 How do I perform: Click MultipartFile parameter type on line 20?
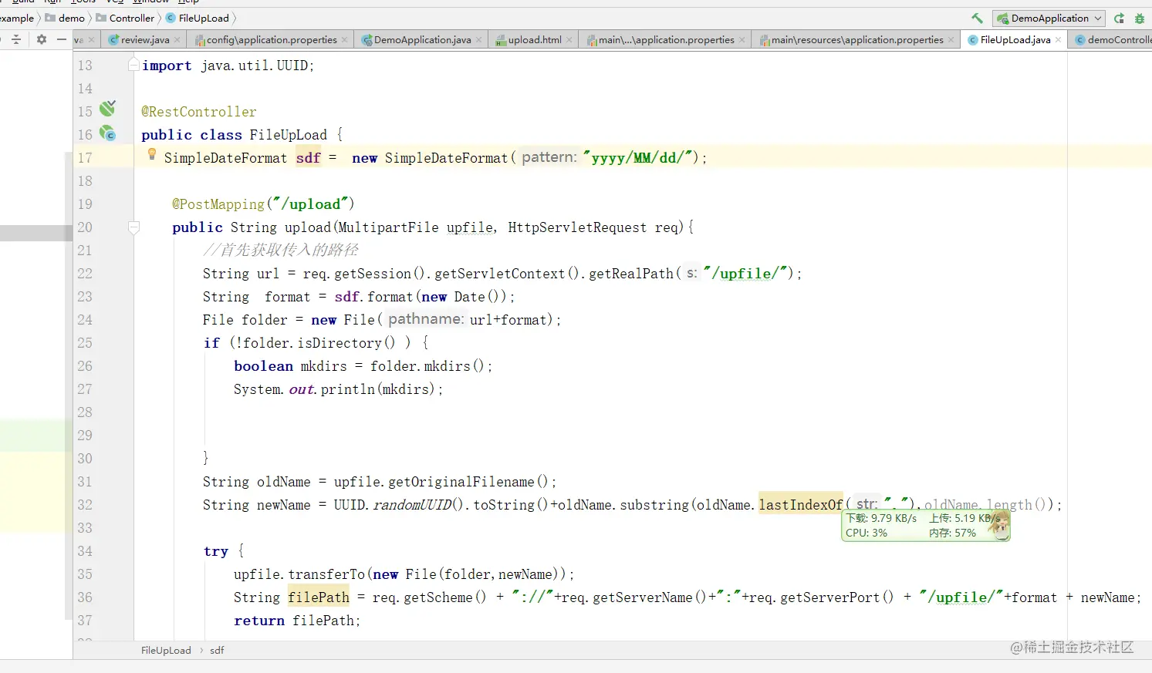388,227
